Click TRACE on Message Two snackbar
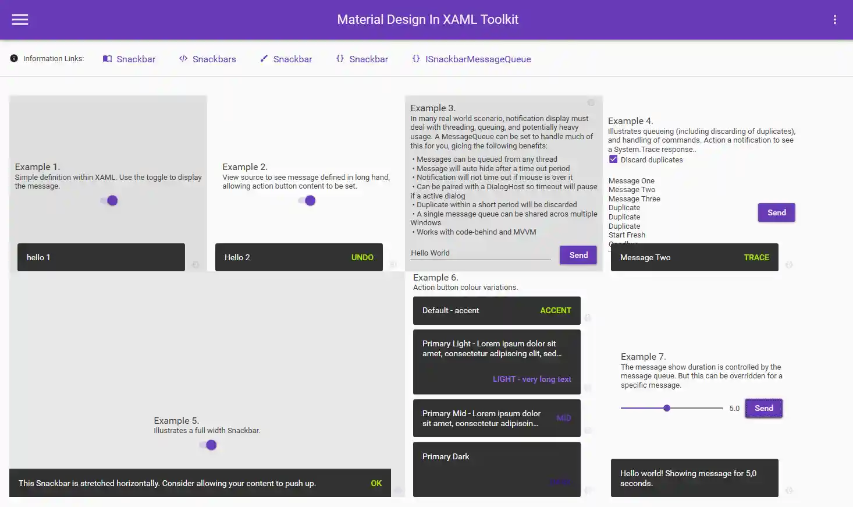This screenshot has width=853, height=507. (756, 257)
